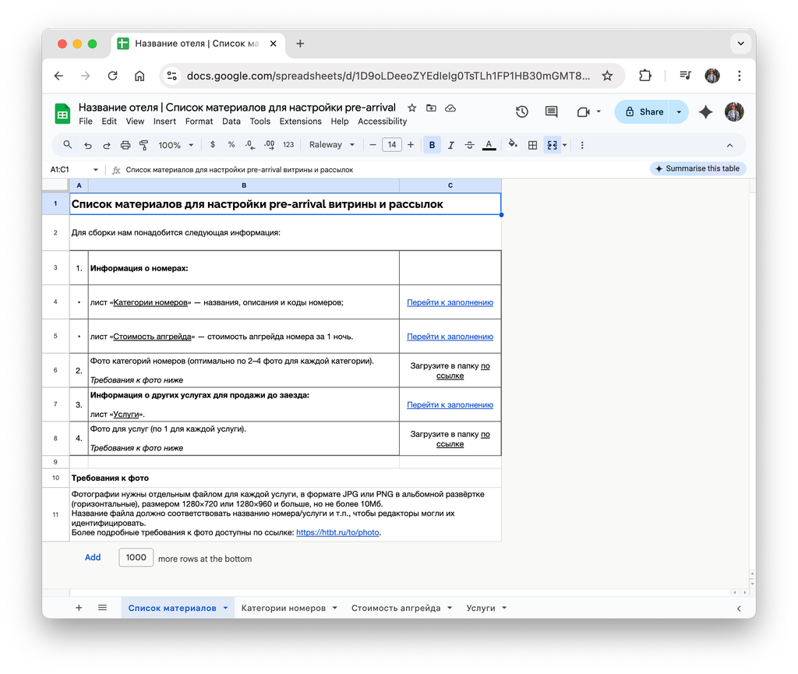The height and width of the screenshot is (674, 798).
Task: Open version history clock icon
Action: pyautogui.click(x=521, y=112)
